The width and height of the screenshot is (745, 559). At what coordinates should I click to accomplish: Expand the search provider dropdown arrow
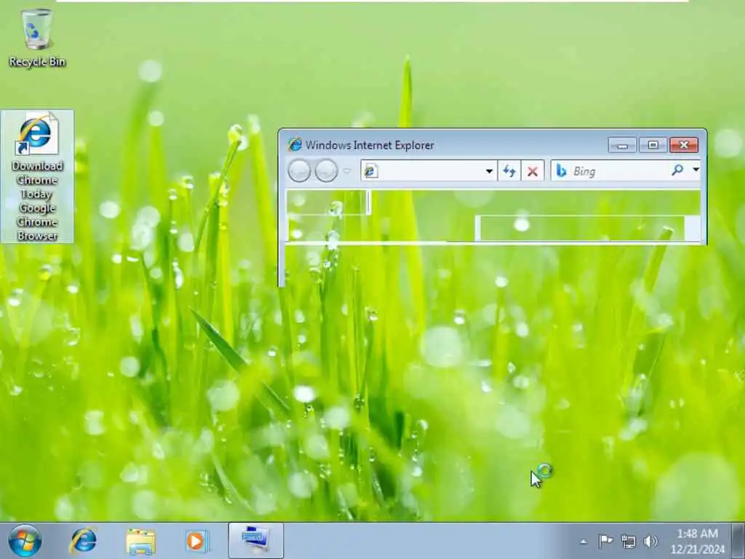click(x=696, y=170)
